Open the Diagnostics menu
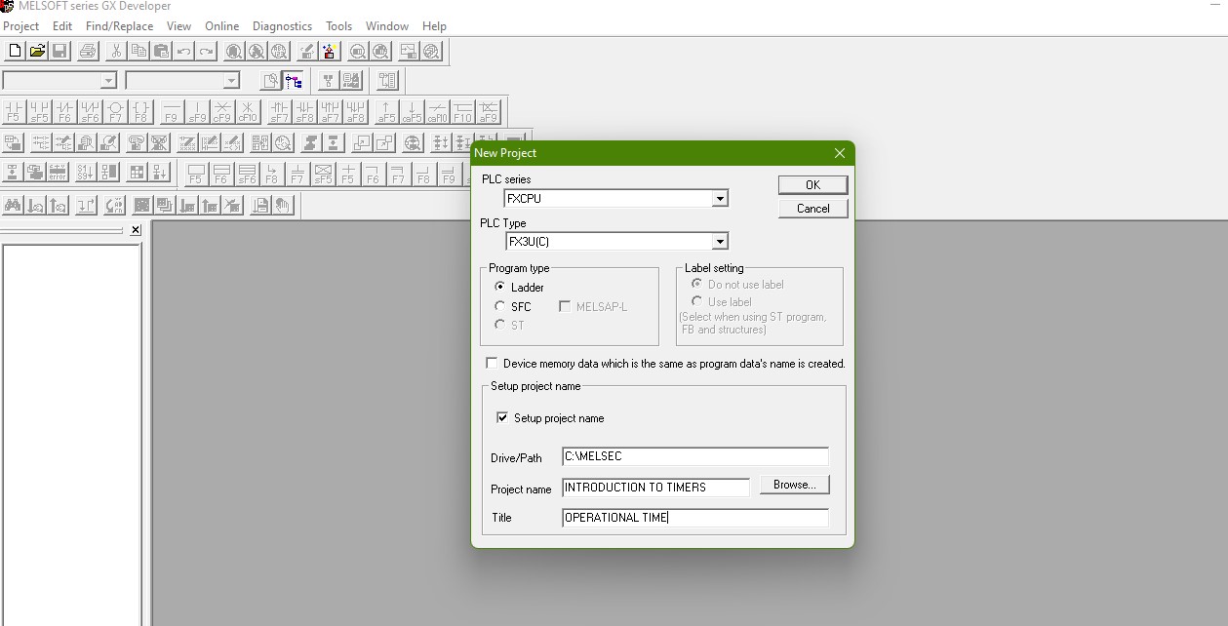The image size is (1228, 626). 282,26
